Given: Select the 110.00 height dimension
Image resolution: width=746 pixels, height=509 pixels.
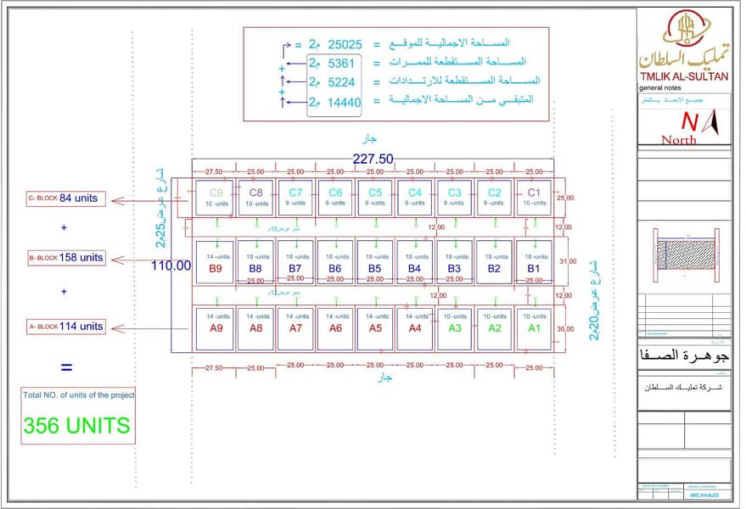Looking at the screenshot, I should point(171,266).
